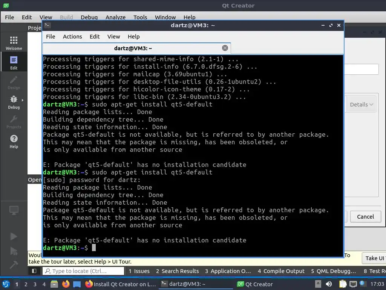
Task: Switch to workspace 4
Action: tap(44, 284)
